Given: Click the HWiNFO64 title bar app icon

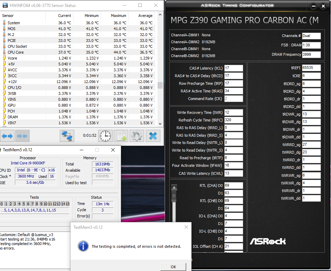Looking at the screenshot, I should click(5, 5).
